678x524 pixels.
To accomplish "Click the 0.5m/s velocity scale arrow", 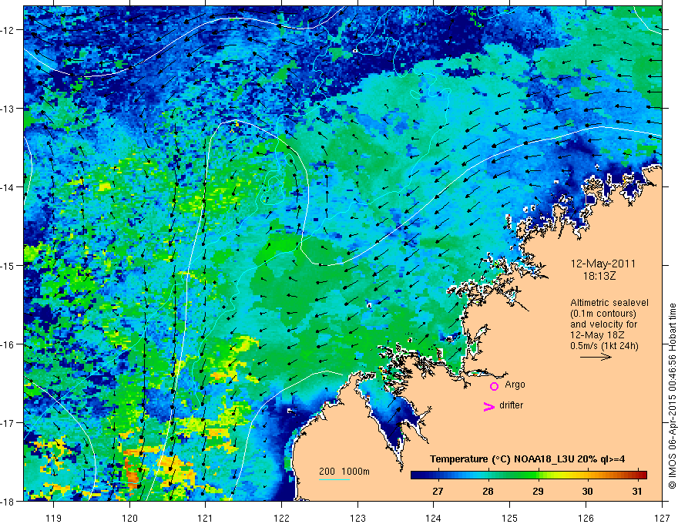I will click(x=596, y=357).
